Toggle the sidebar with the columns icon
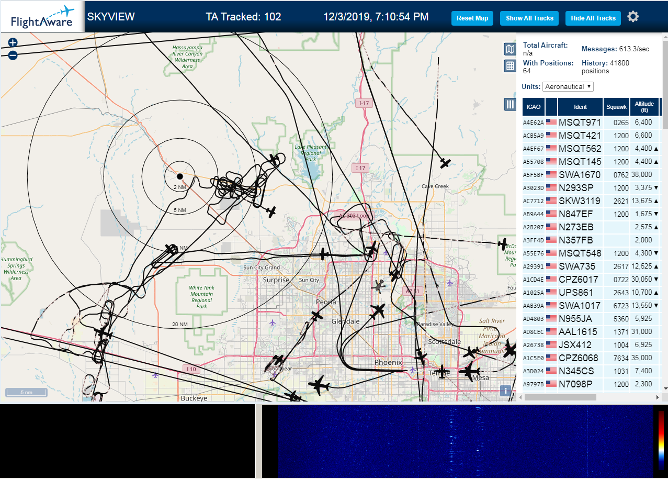668x479 pixels. (x=510, y=104)
